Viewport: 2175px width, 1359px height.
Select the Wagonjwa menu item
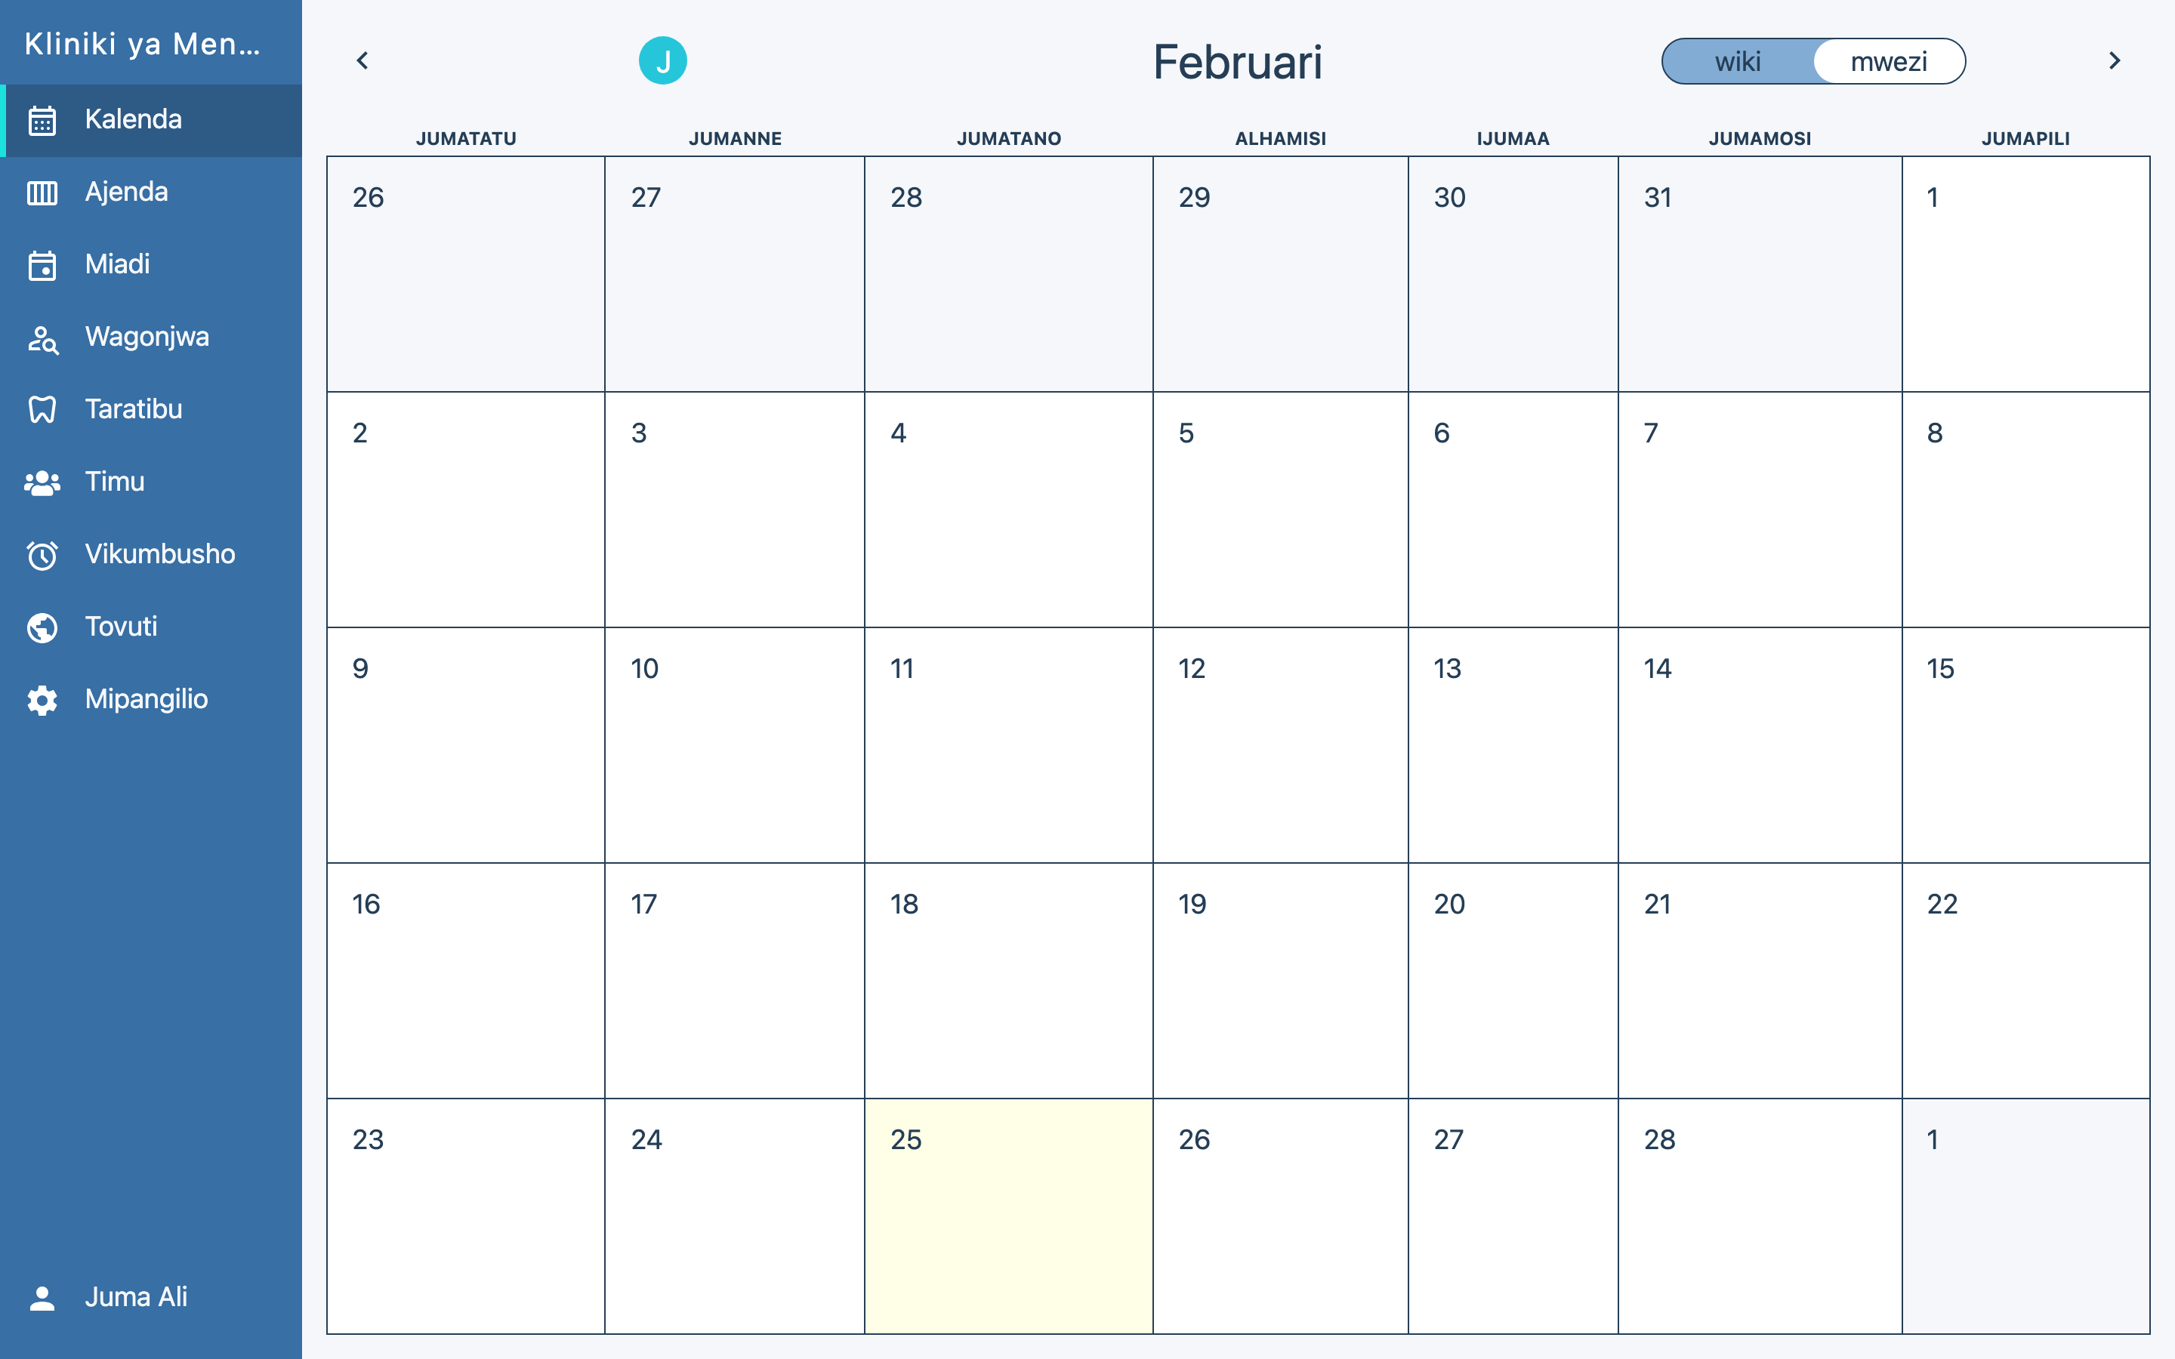(x=147, y=337)
